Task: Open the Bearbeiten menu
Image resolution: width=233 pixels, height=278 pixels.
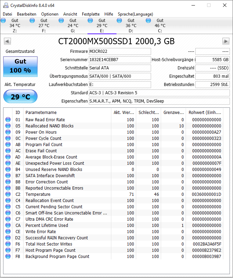Action: pos(27,14)
